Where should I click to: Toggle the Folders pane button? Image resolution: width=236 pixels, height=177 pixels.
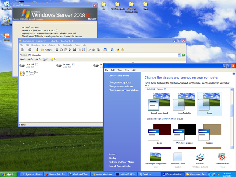click(x=47, y=50)
